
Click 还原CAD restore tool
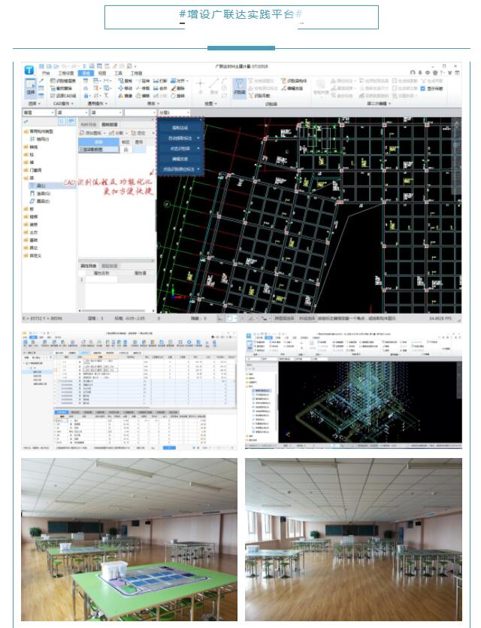(63, 96)
